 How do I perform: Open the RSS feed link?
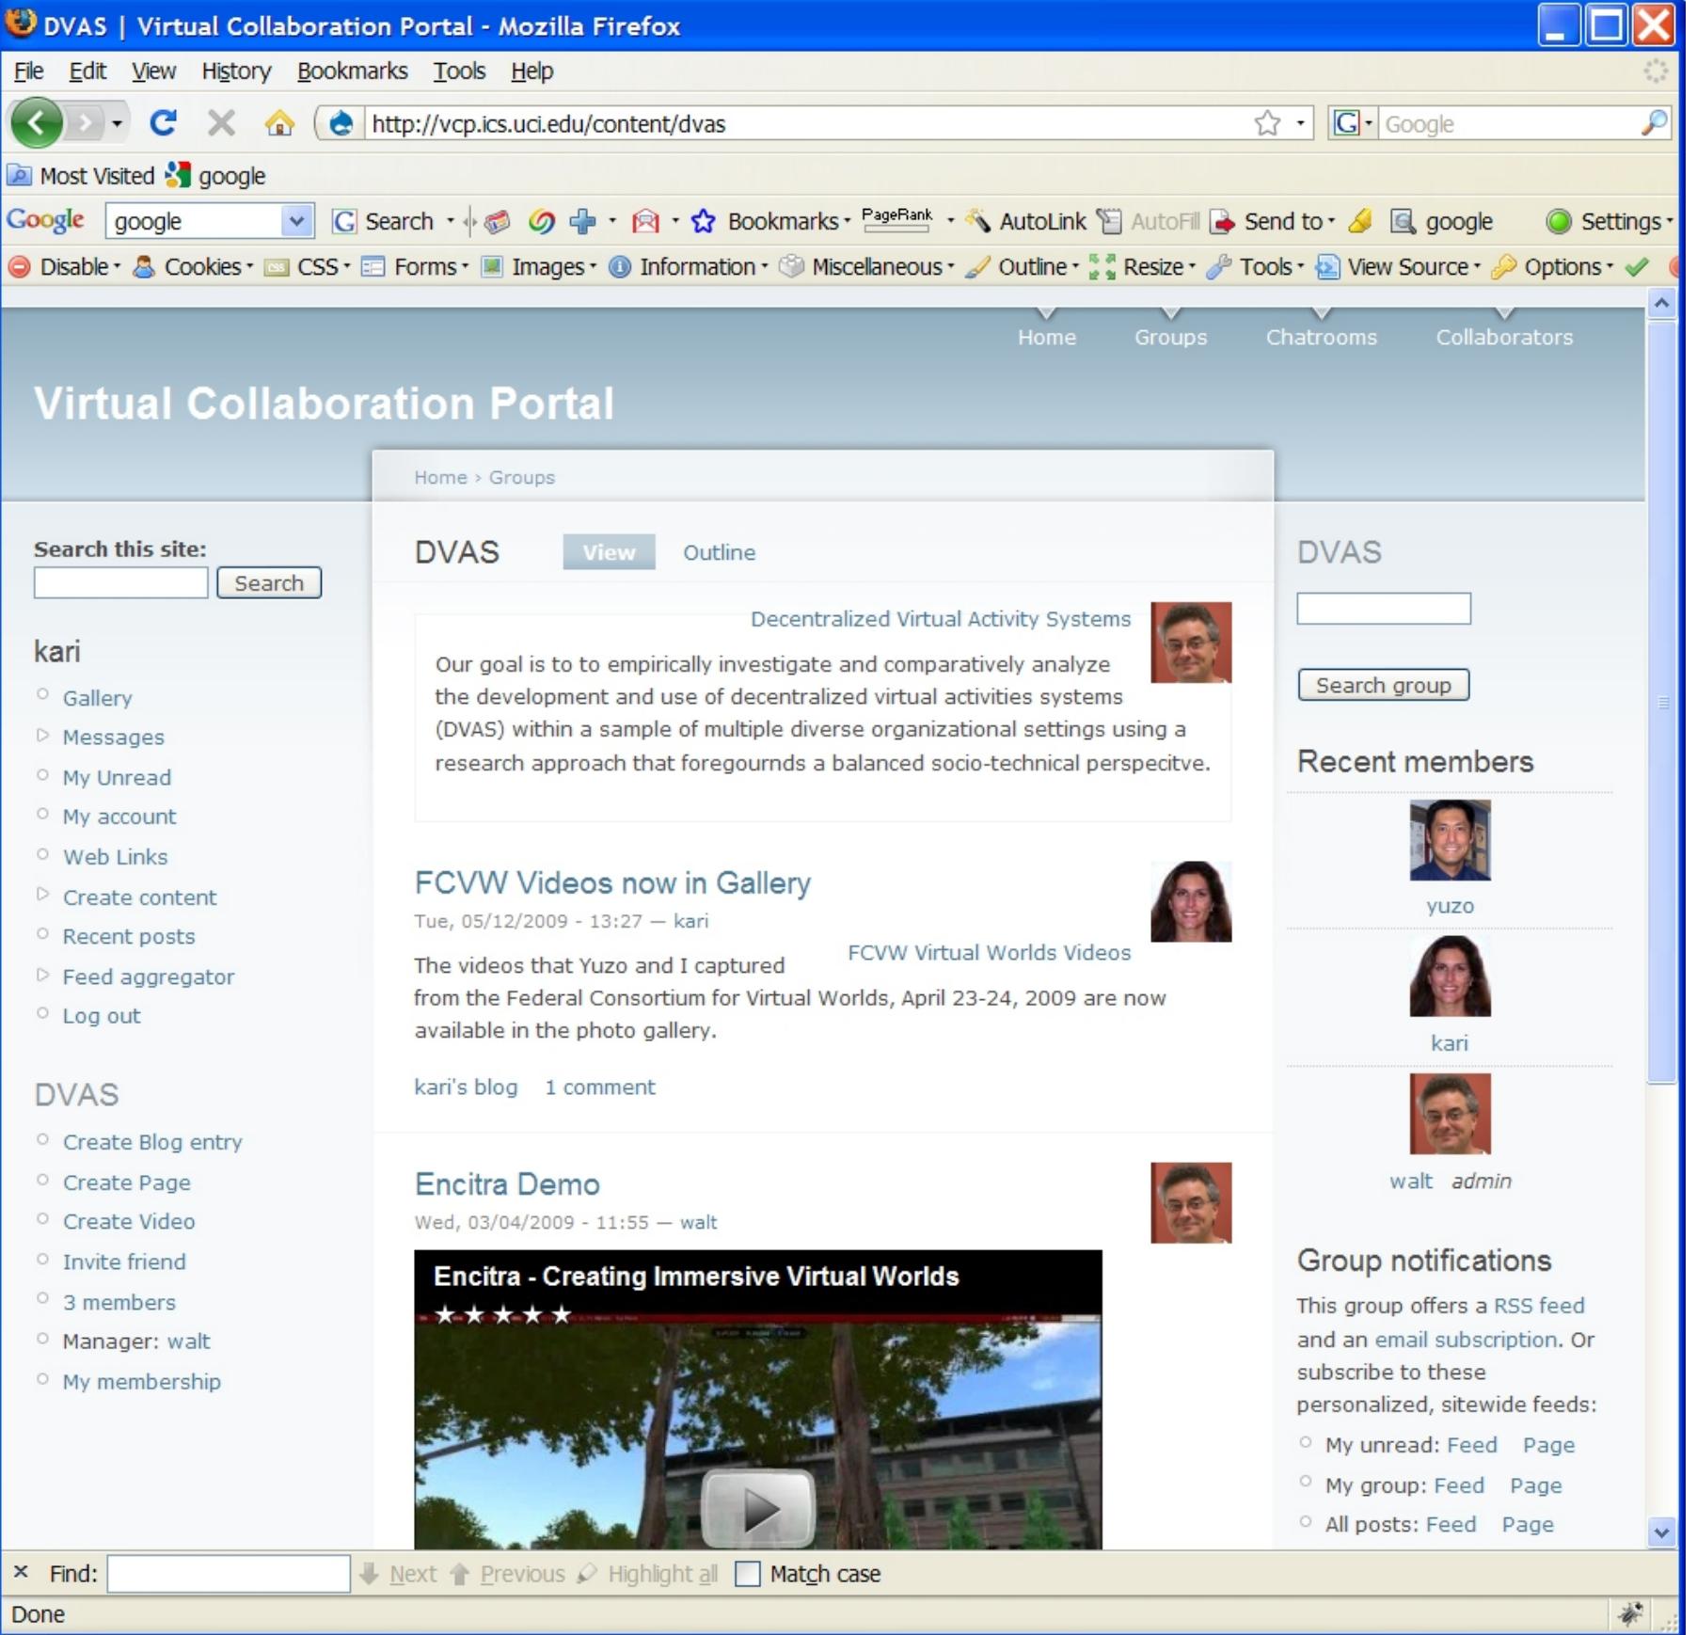coord(1539,1306)
